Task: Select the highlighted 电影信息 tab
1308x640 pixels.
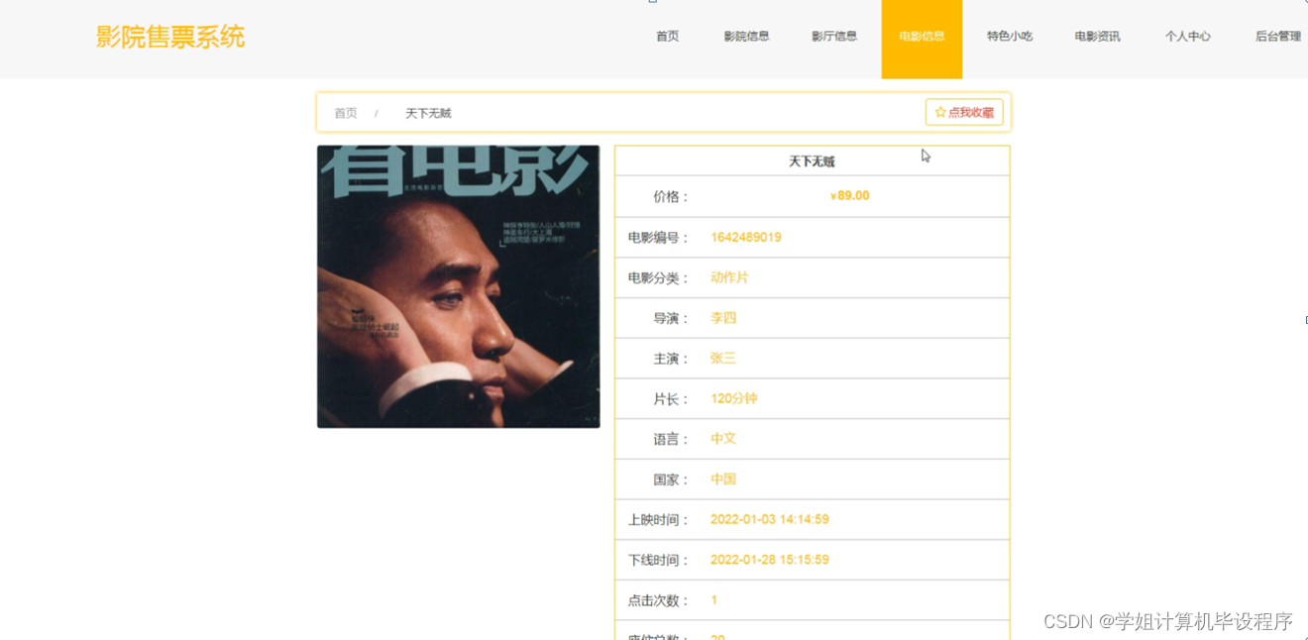Action: pyautogui.click(x=922, y=39)
